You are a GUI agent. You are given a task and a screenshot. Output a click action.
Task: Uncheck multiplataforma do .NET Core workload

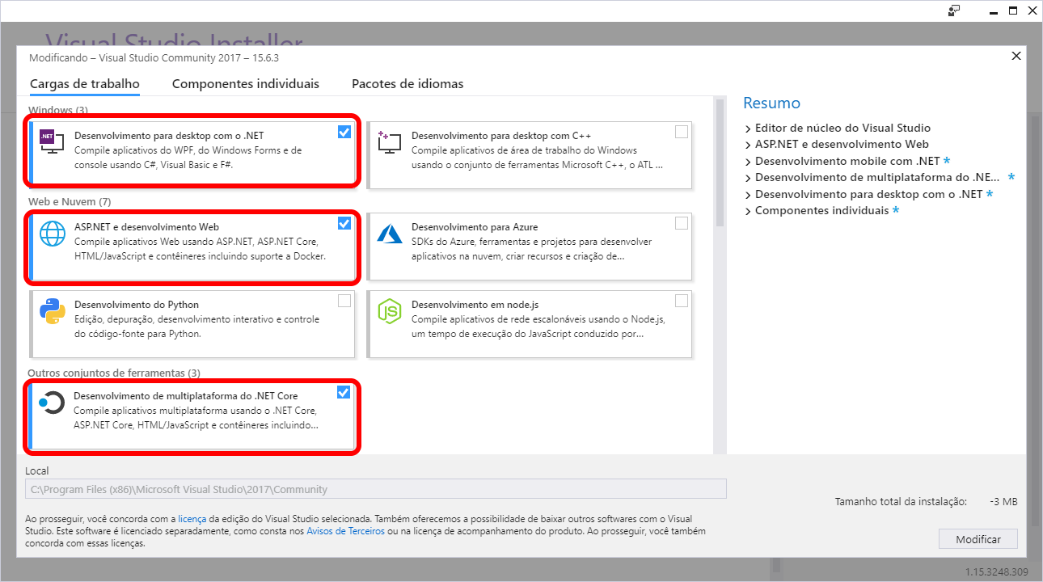pyautogui.click(x=344, y=392)
